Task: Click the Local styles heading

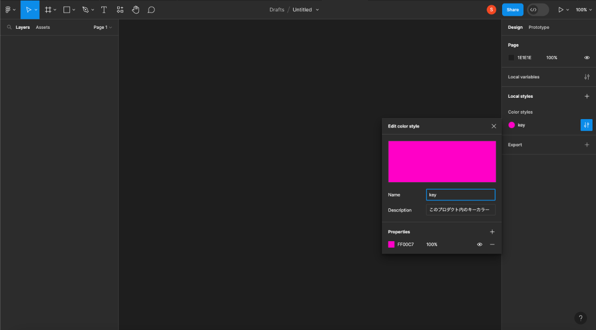Action: click(521, 96)
